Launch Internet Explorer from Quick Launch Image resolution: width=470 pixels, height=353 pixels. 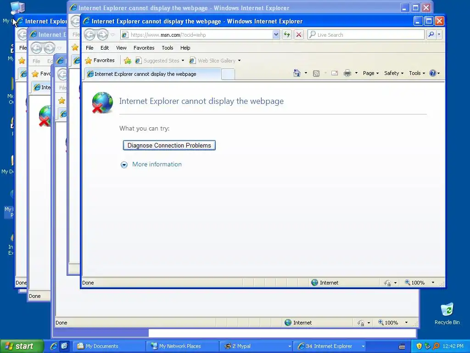coord(54,346)
